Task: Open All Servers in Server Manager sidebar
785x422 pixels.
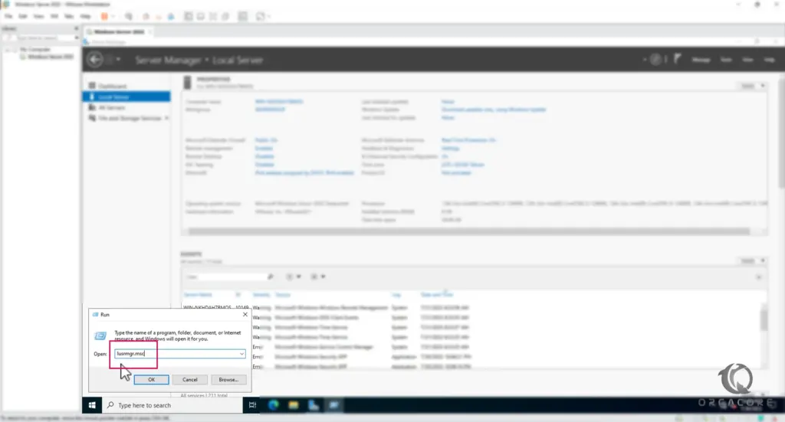Action: [112, 107]
